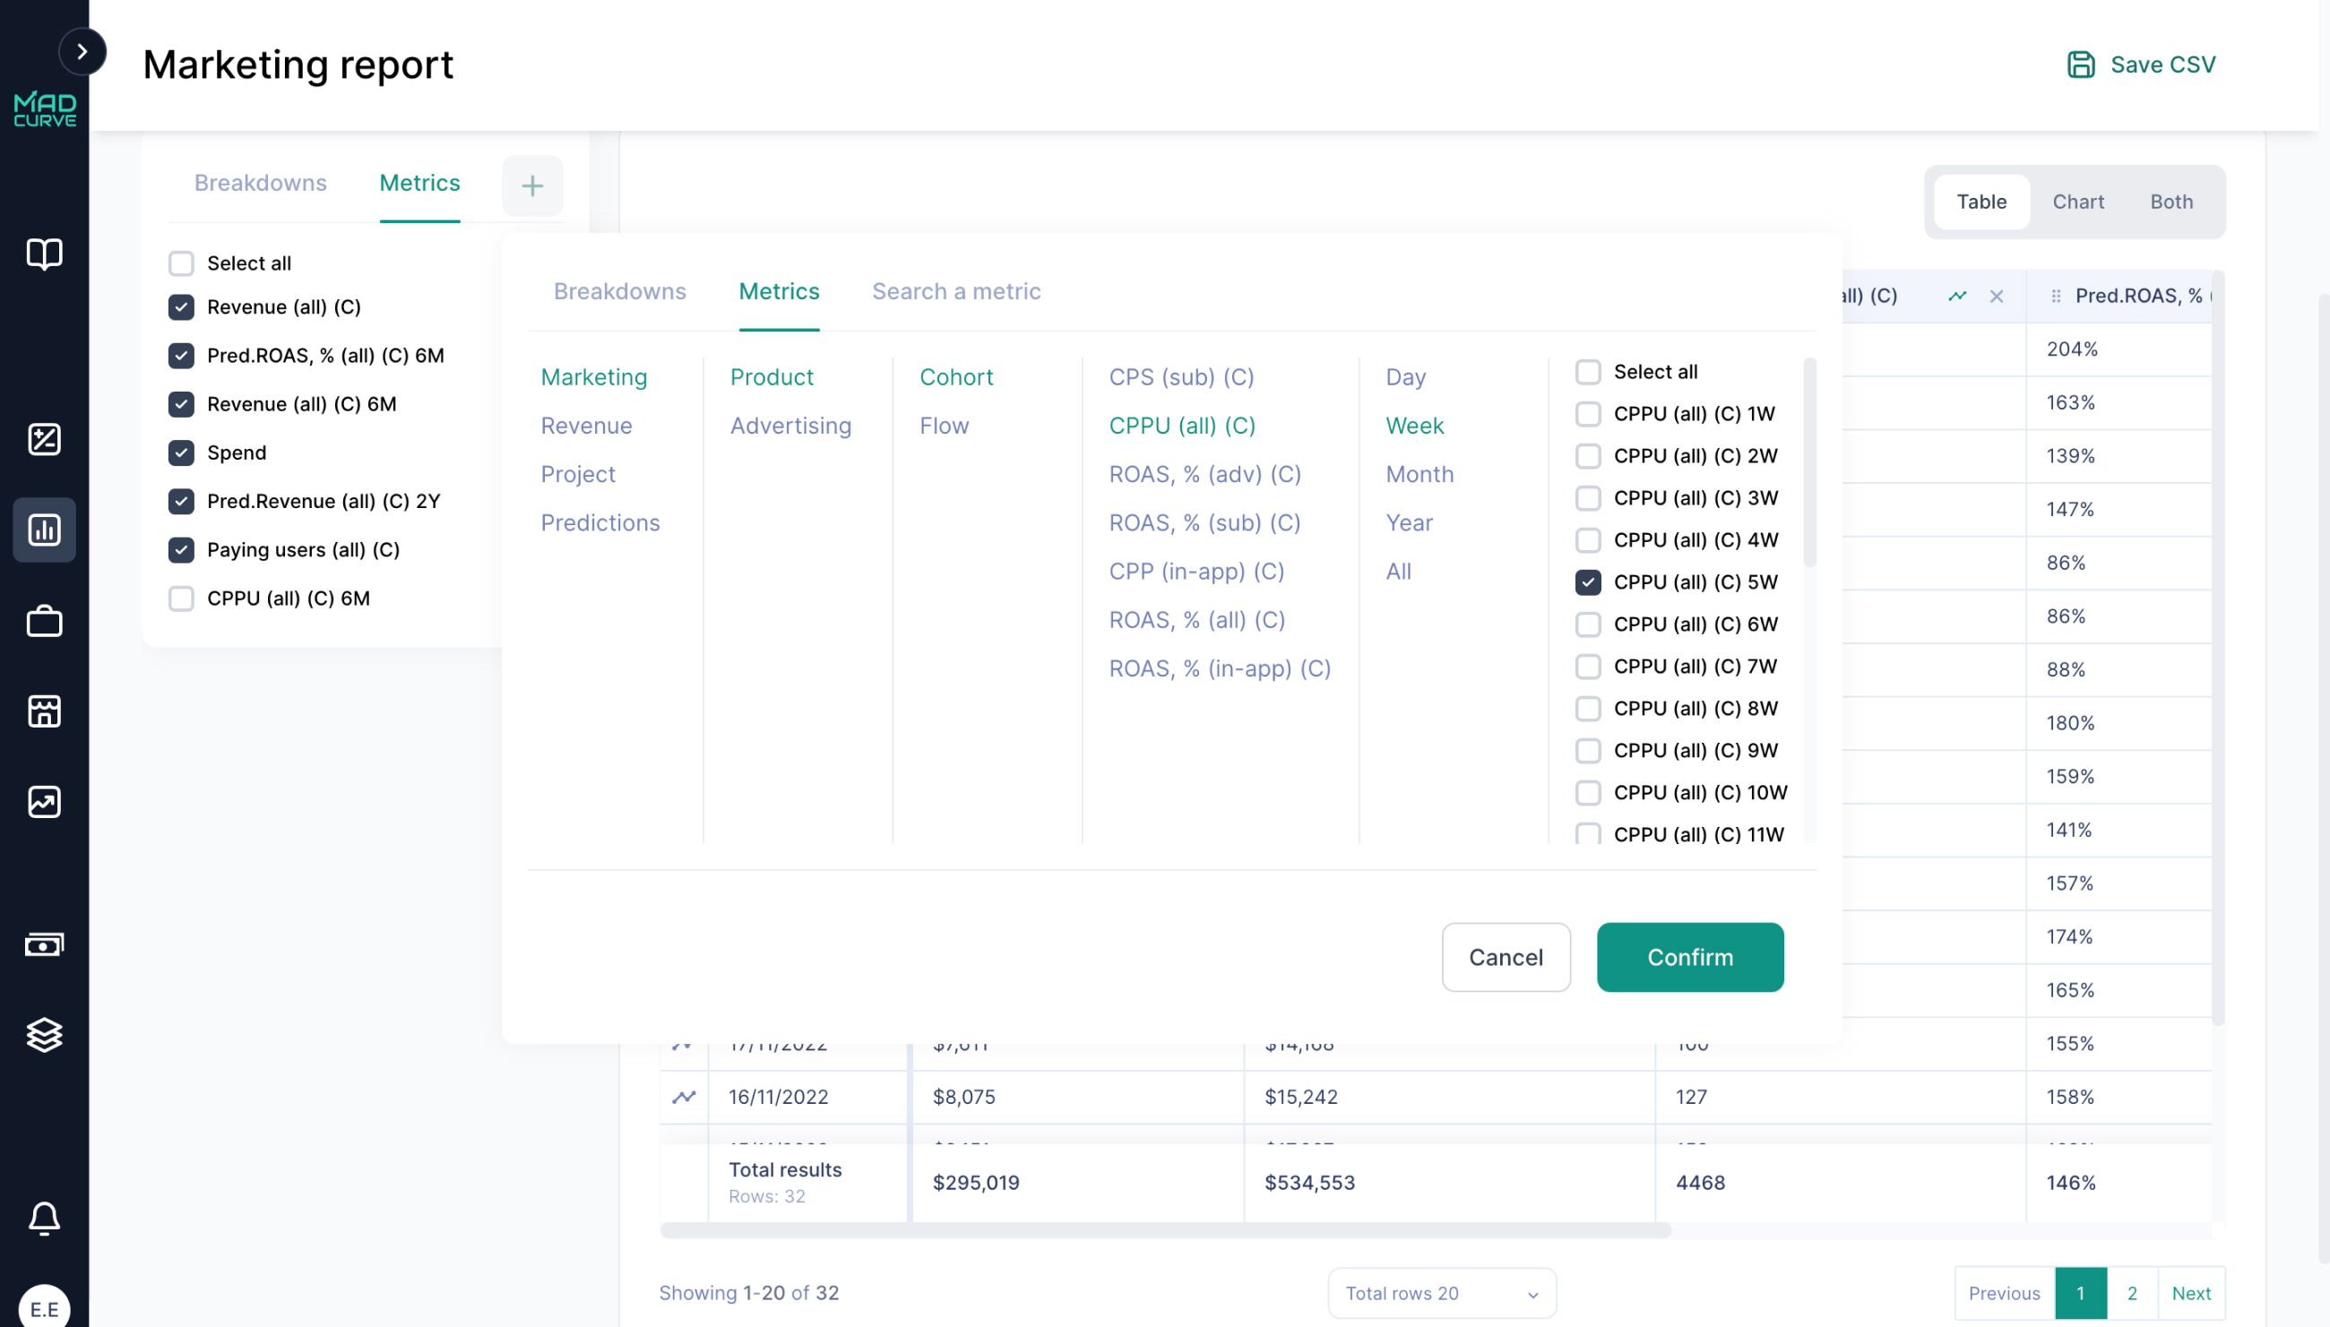Expand the Predictions metric category
Screen dimensions: 2330x1327
(600, 522)
